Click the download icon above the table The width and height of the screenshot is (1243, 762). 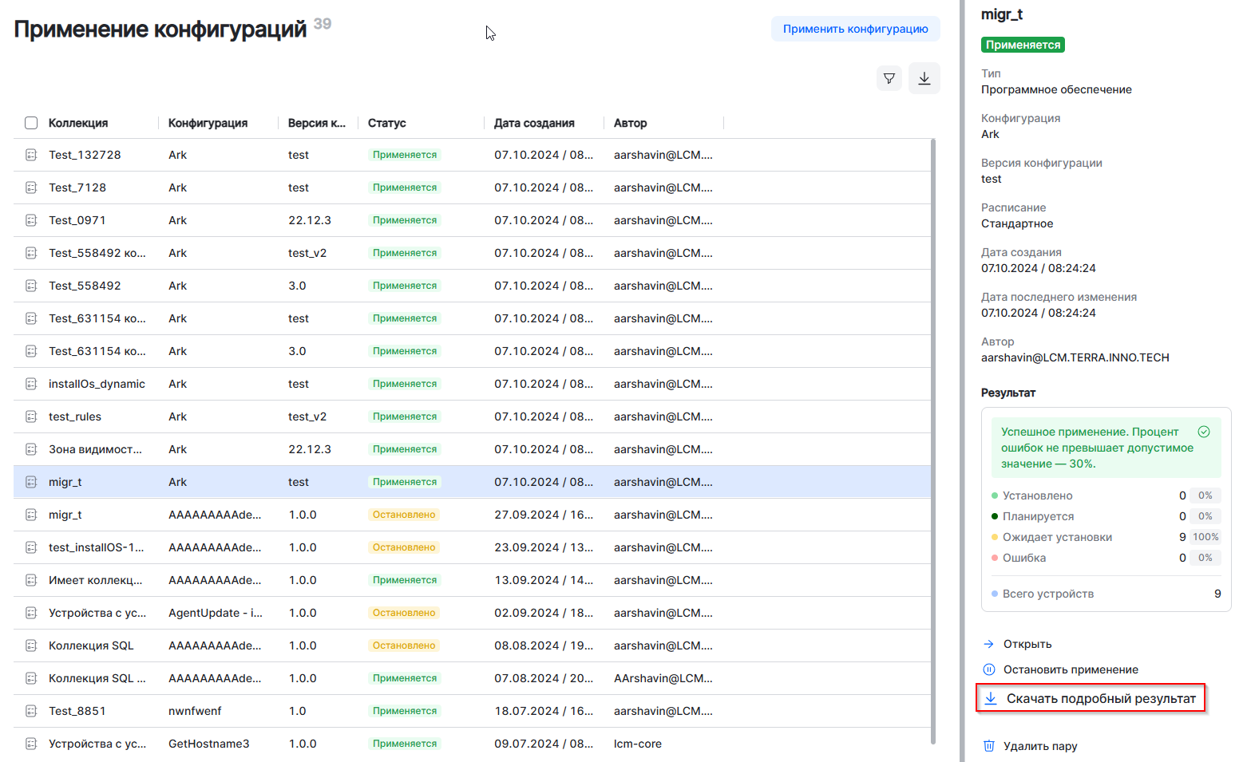pyautogui.click(x=924, y=78)
